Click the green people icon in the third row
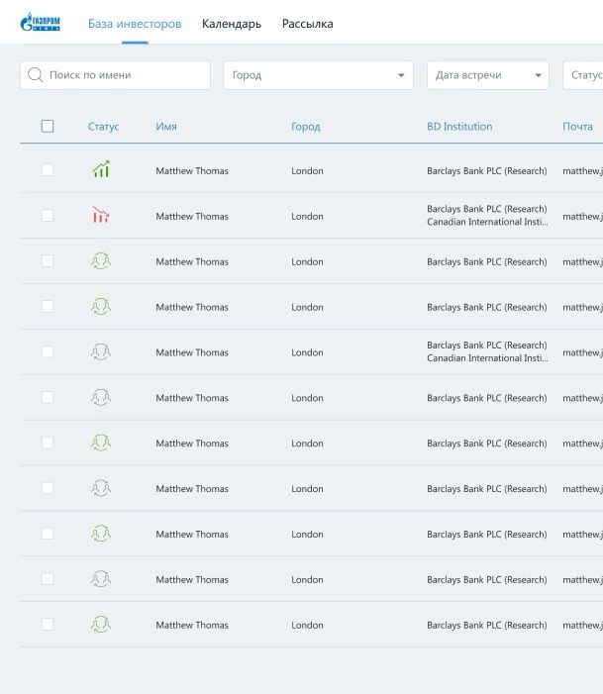The height and width of the screenshot is (694, 603). [101, 261]
